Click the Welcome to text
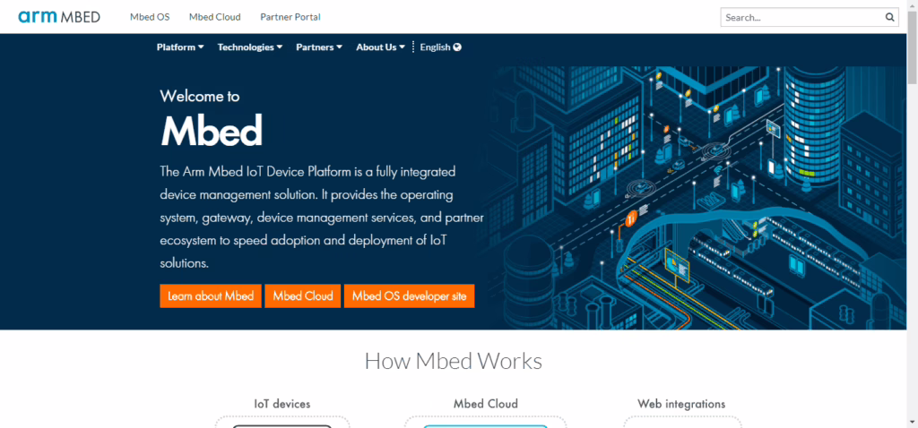 coord(200,96)
